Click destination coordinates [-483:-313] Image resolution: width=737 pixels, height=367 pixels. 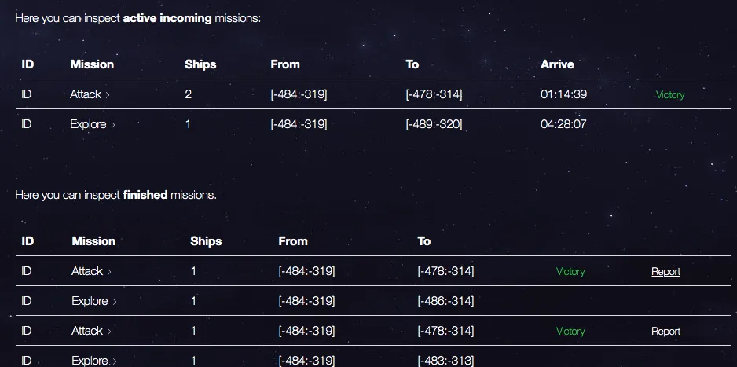[445, 361]
